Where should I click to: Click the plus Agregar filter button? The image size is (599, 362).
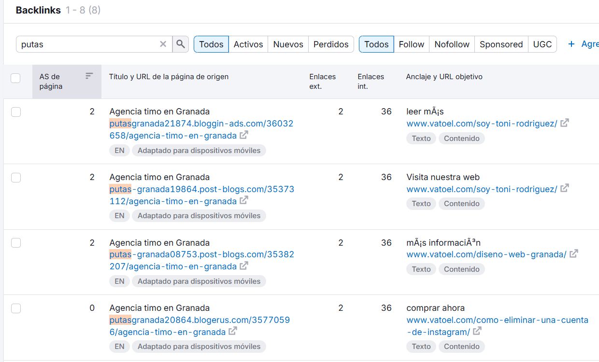point(583,44)
